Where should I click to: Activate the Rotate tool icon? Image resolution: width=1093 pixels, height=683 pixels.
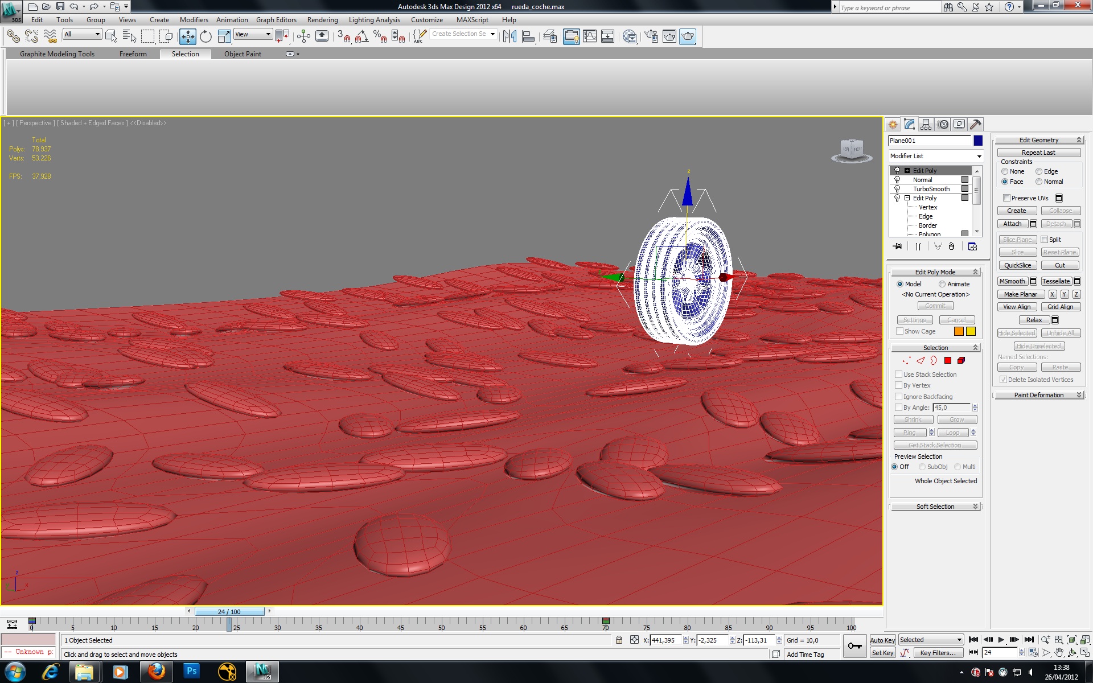tap(206, 36)
